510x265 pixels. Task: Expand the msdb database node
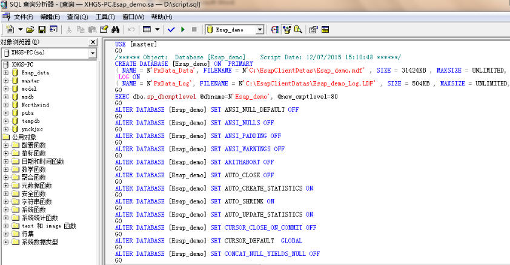tap(6, 97)
